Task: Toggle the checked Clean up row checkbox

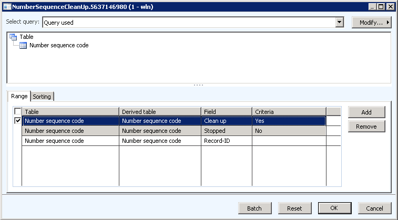Action: [18, 121]
